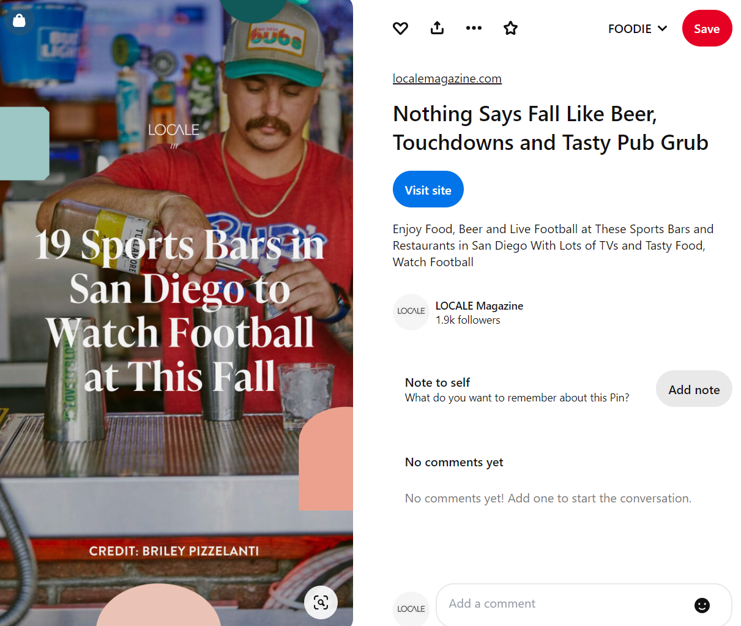Open emoji picker in comment box
This screenshot has width=741, height=626.
click(x=702, y=605)
